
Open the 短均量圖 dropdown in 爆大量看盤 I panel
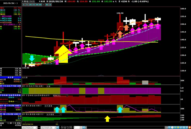pos(59,106)
